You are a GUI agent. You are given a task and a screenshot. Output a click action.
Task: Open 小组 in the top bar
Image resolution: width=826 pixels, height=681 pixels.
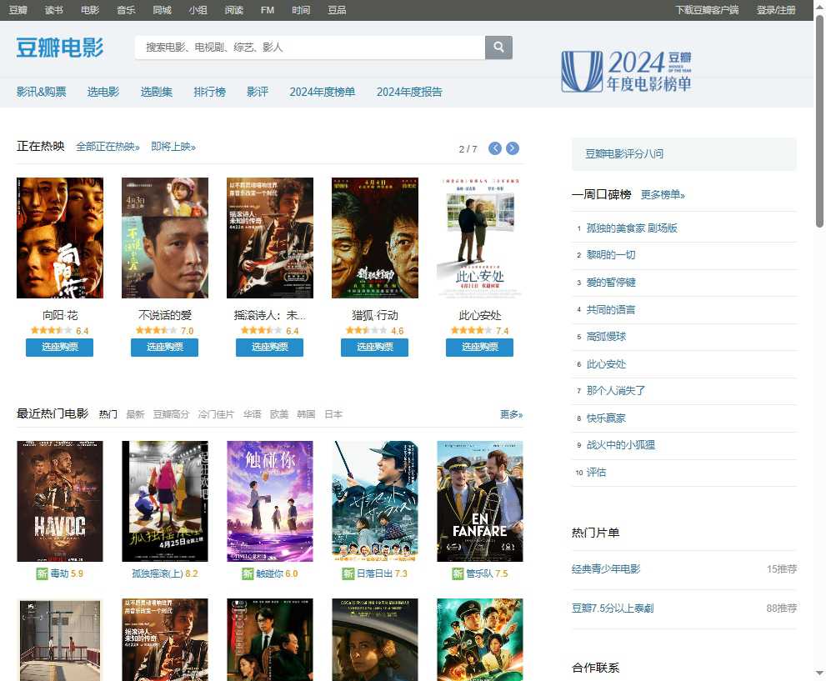click(x=198, y=10)
